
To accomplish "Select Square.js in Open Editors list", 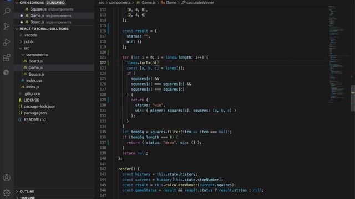I will click(x=54, y=9).
